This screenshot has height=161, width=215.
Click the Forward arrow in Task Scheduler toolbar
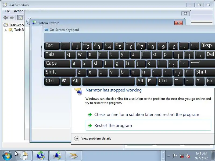click(x=12, y=17)
